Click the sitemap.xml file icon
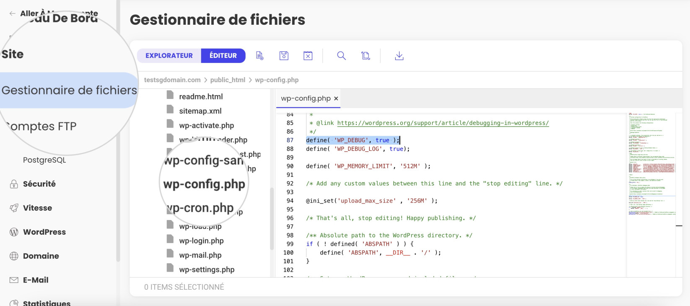The width and height of the screenshot is (690, 306). pos(170,109)
